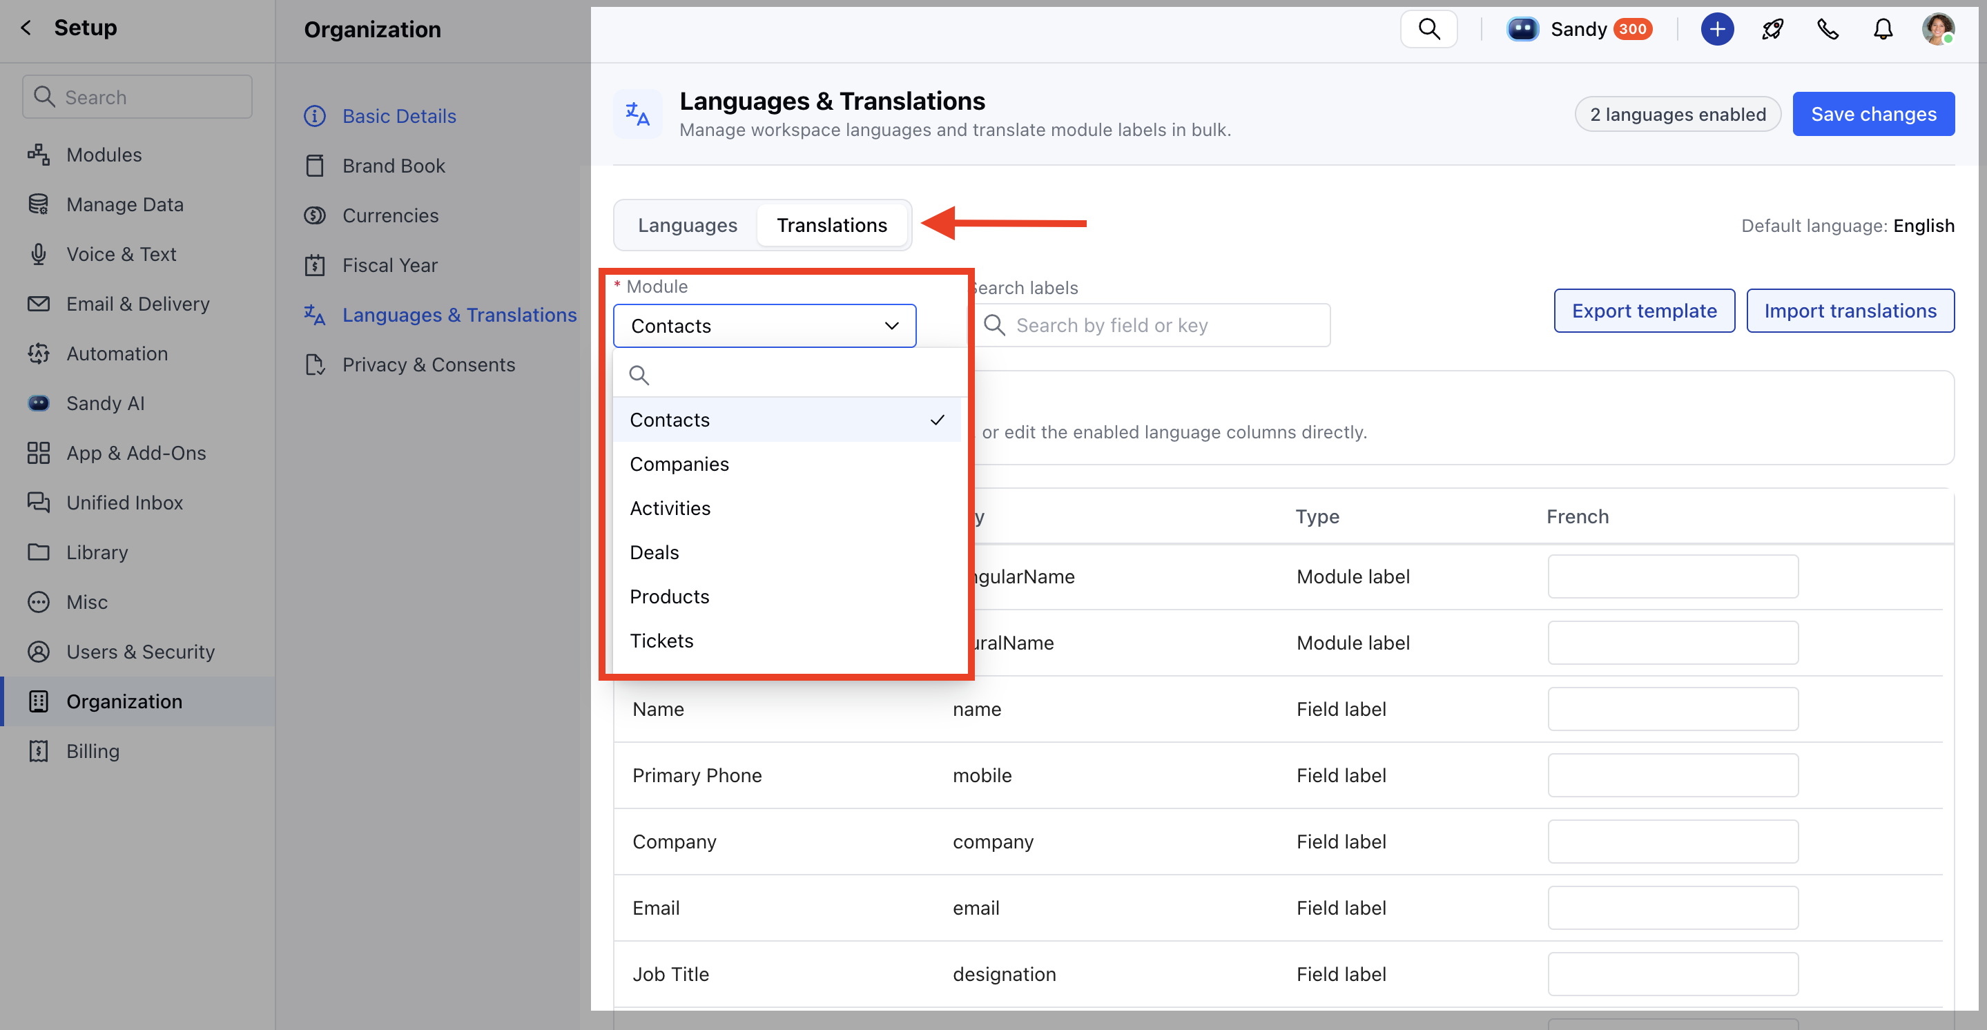The width and height of the screenshot is (1987, 1030).
Task: Open Privacy & Consents settings
Action: (428, 365)
